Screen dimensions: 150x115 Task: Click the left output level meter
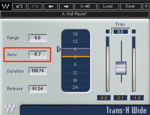tap(108, 64)
